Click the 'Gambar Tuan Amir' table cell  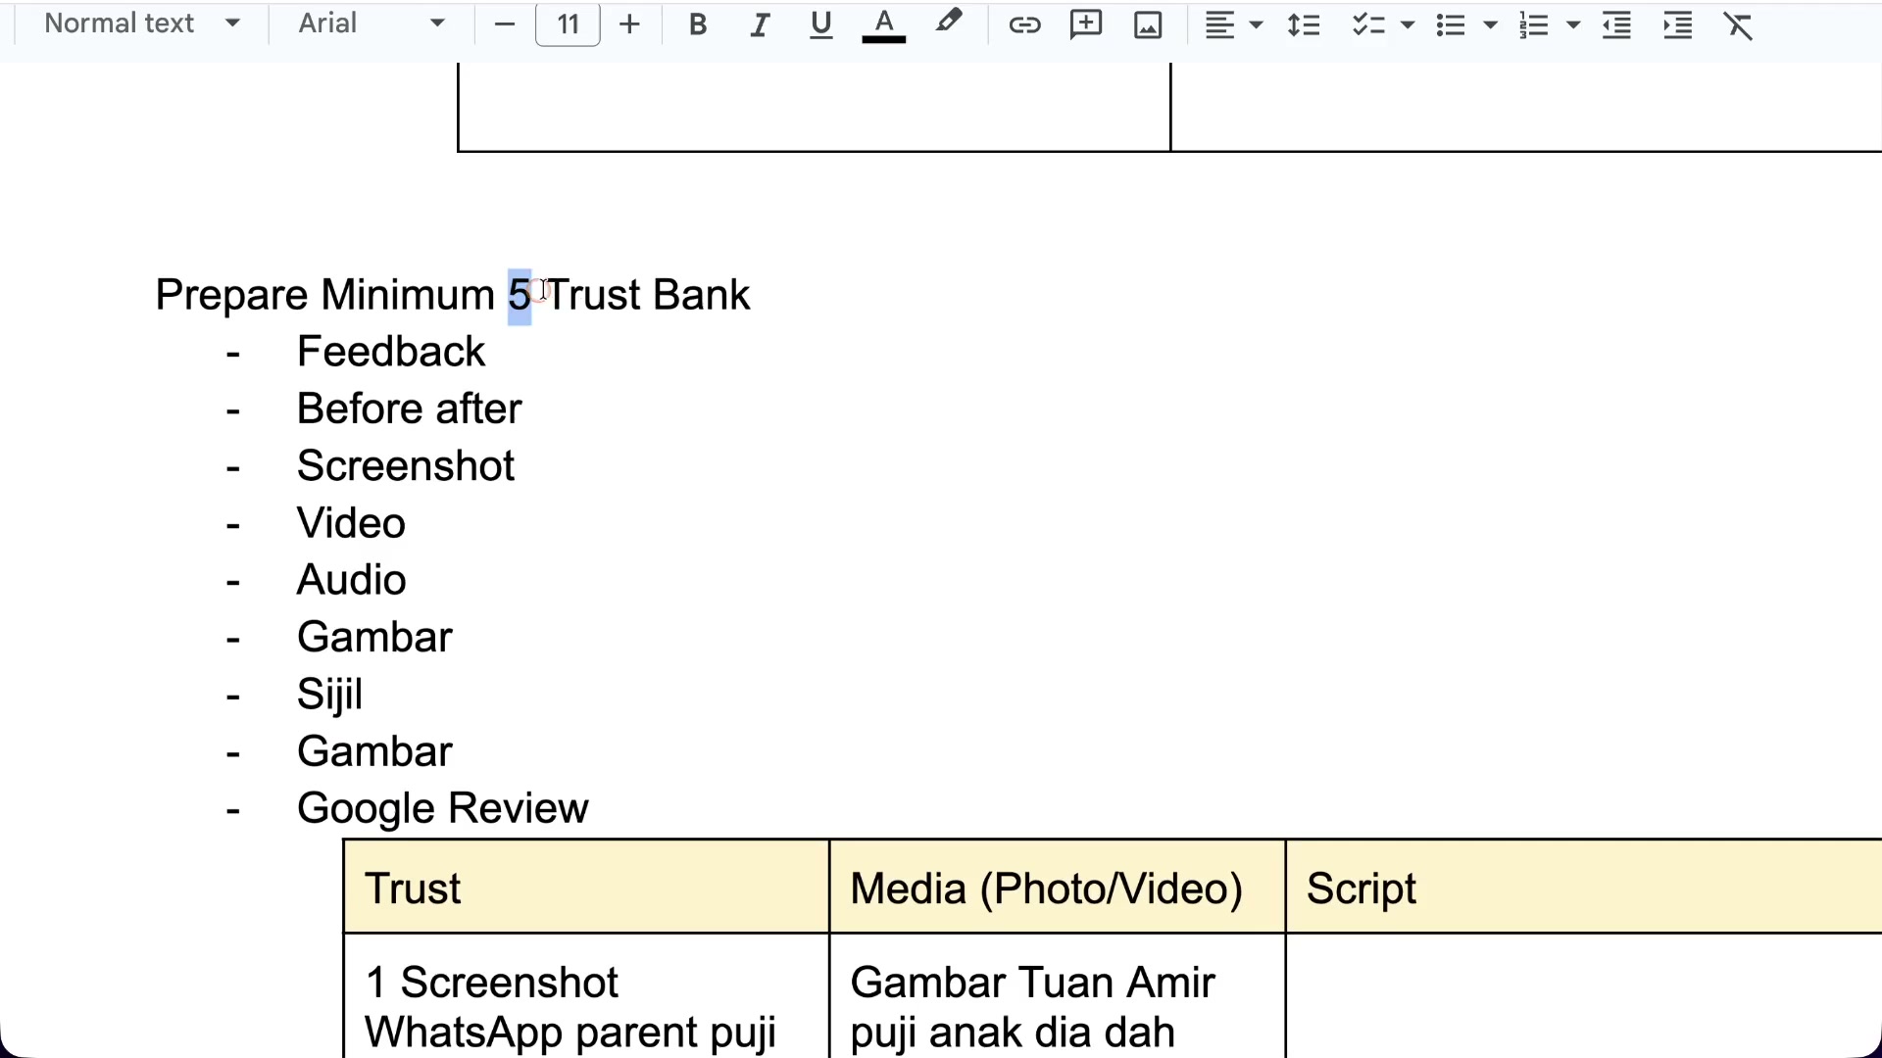(x=1057, y=997)
